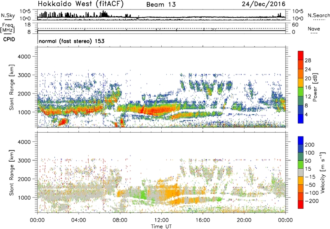Image resolution: width=330 pixels, height=229 pixels.
Task: Click the 'Freq. [MHz]' axis label
Action: tap(7, 28)
